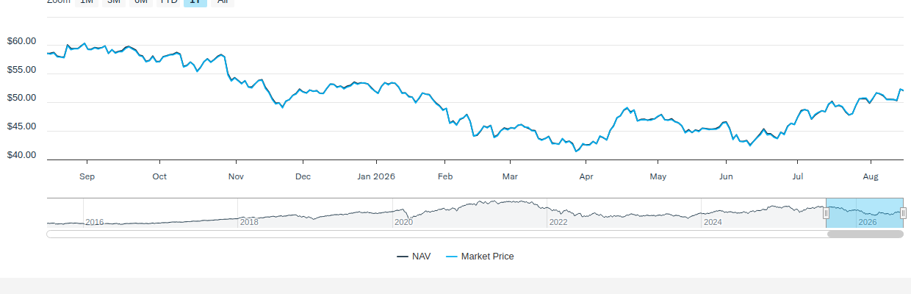Viewport: 911px width, 294px height.
Task: Click the $45.00 y-axis label
Action: [x=21, y=126]
